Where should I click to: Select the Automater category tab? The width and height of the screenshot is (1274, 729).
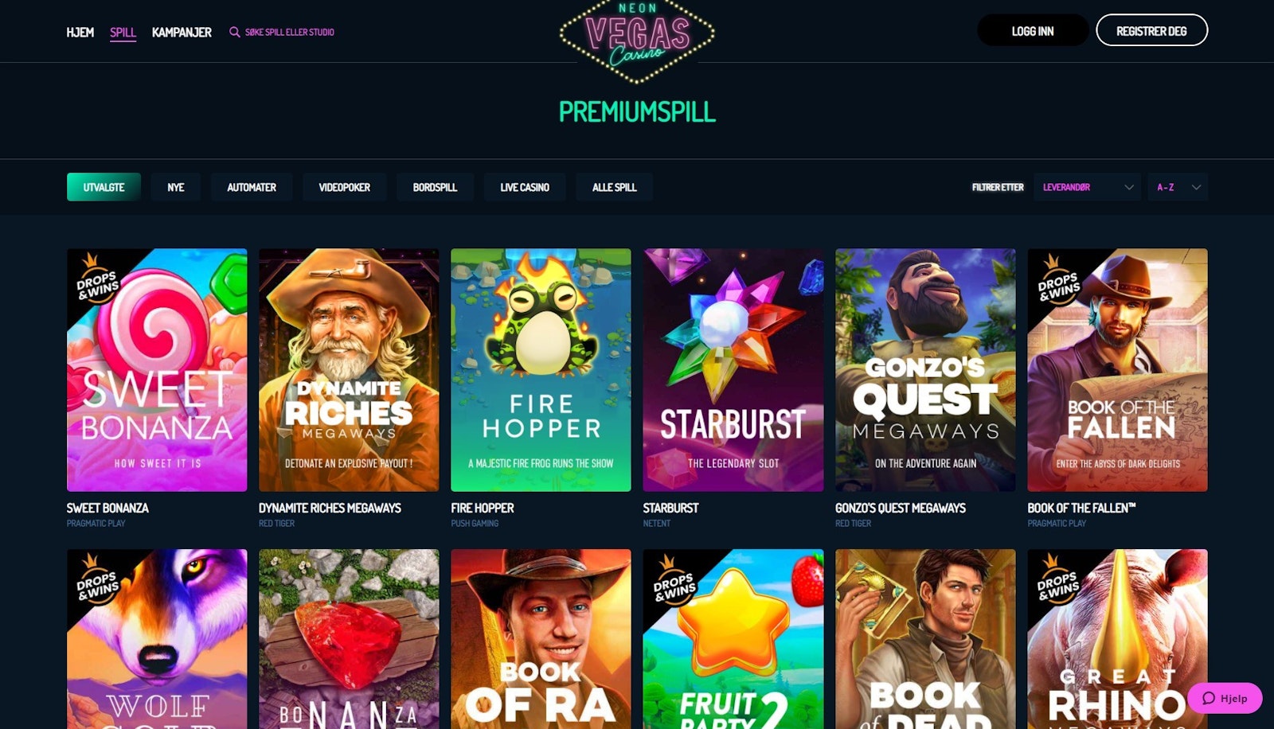click(x=252, y=187)
